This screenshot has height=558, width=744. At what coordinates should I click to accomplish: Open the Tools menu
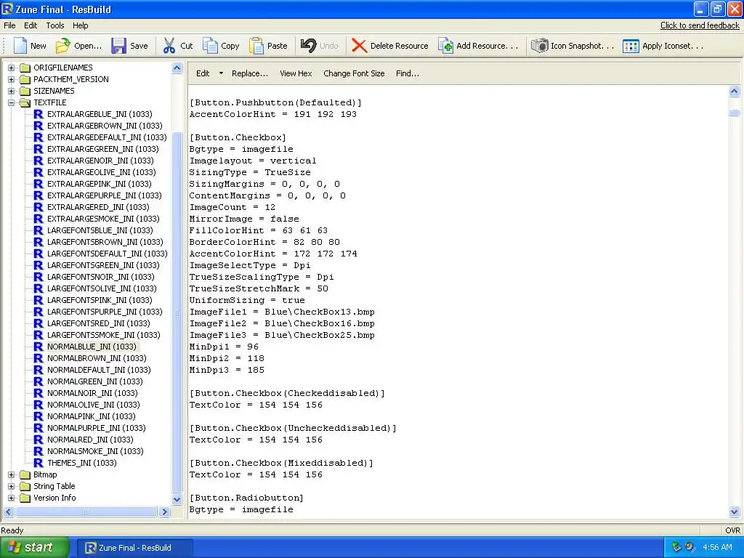point(54,25)
